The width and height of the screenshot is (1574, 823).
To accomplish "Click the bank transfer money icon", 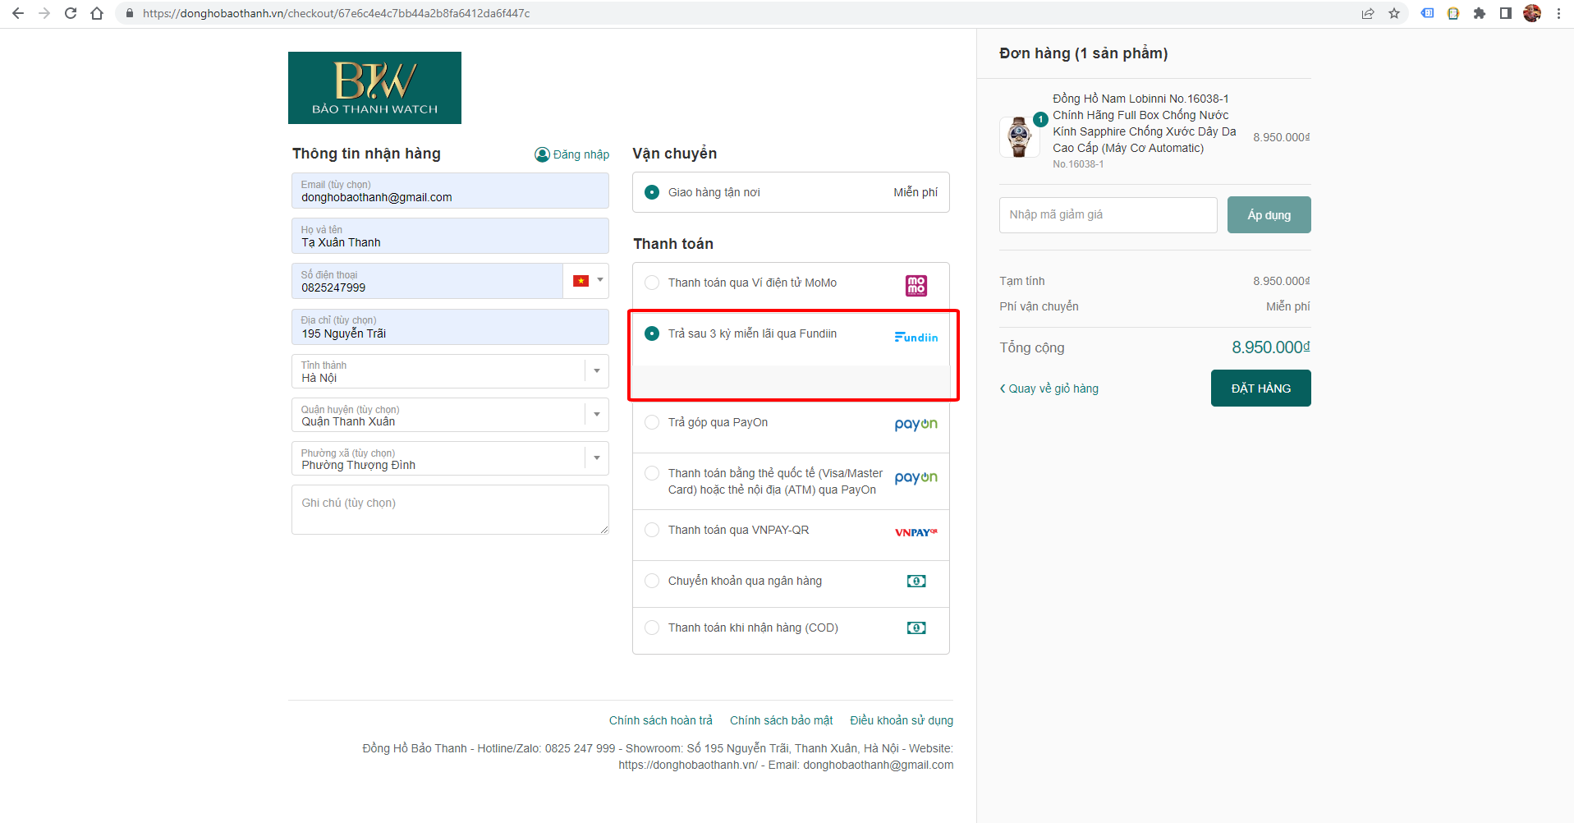I will point(916,581).
